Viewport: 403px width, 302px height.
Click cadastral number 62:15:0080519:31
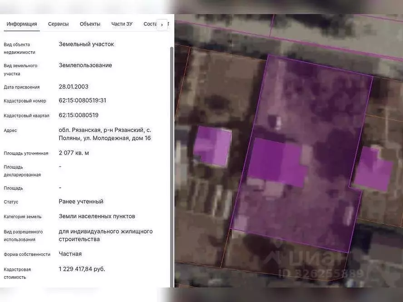83,100
